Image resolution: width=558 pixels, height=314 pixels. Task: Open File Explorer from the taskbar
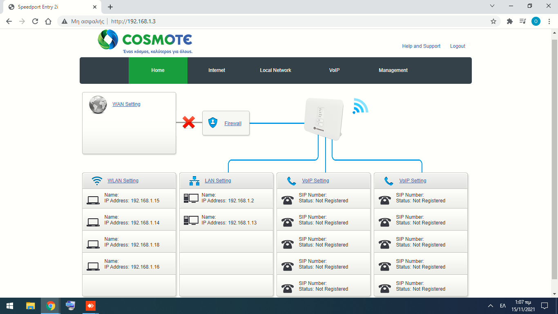pos(31,306)
